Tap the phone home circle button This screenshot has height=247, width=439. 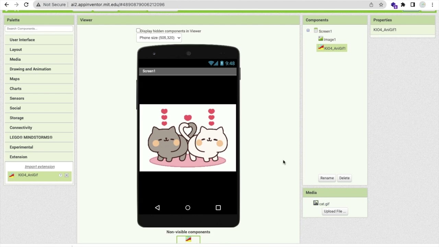pos(188,208)
